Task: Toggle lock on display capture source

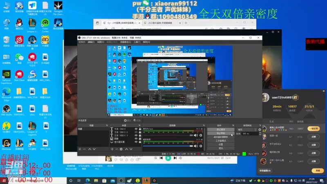Action: coord(140,142)
